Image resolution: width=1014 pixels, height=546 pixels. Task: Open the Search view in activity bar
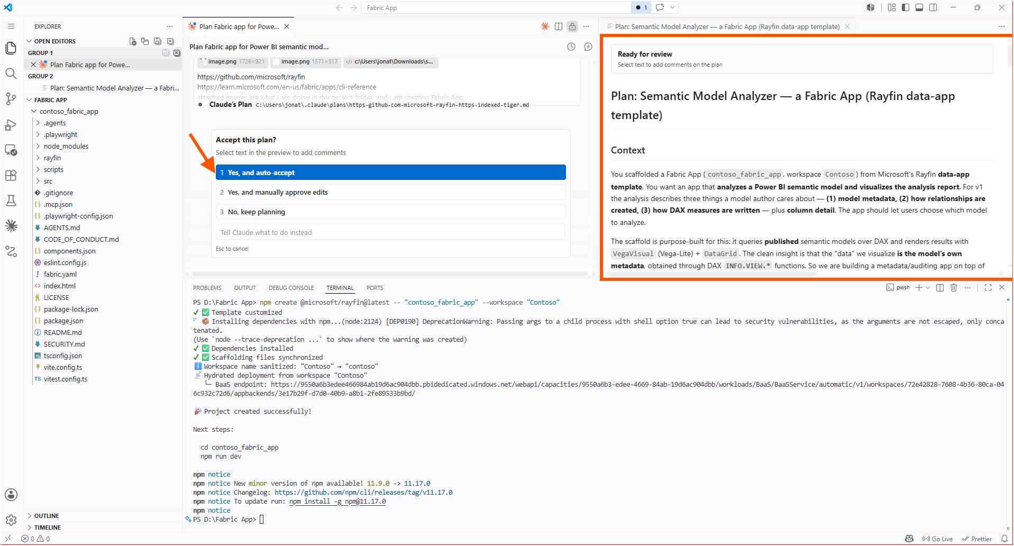11,74
